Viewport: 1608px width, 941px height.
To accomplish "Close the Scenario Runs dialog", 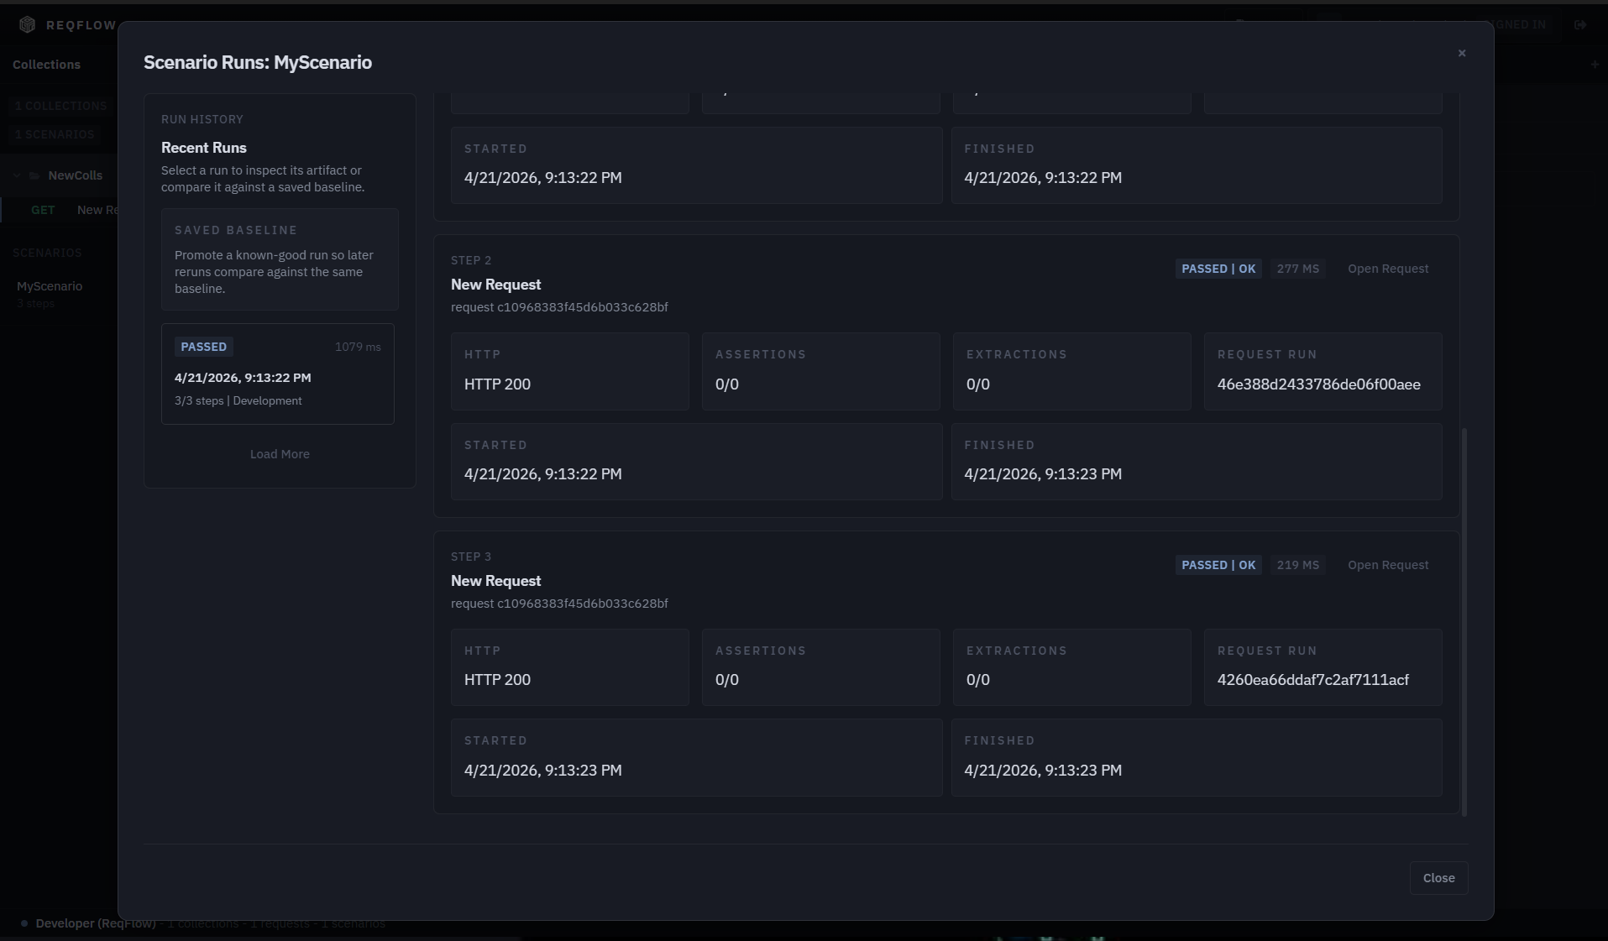I will point(1438,877).
